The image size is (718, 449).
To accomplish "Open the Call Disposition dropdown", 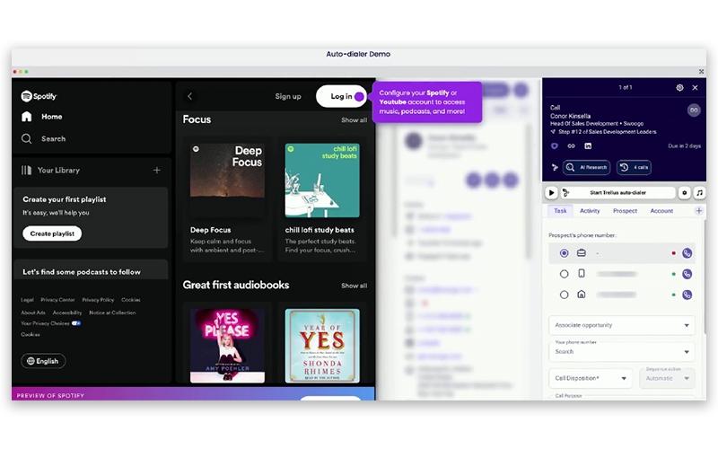I will (591, 378).
